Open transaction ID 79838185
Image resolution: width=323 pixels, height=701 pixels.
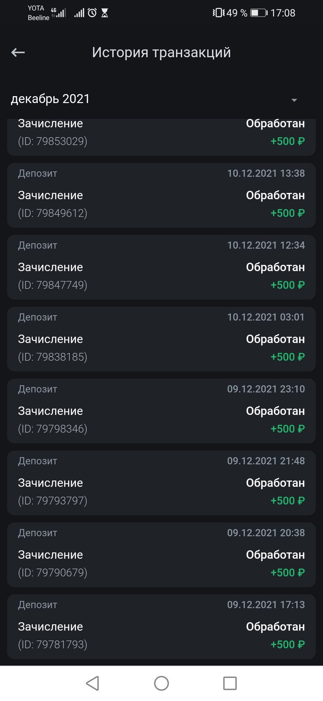tap(161, 339)
